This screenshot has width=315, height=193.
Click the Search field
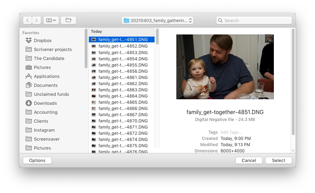pyautogui.click(x=254, y=20)
